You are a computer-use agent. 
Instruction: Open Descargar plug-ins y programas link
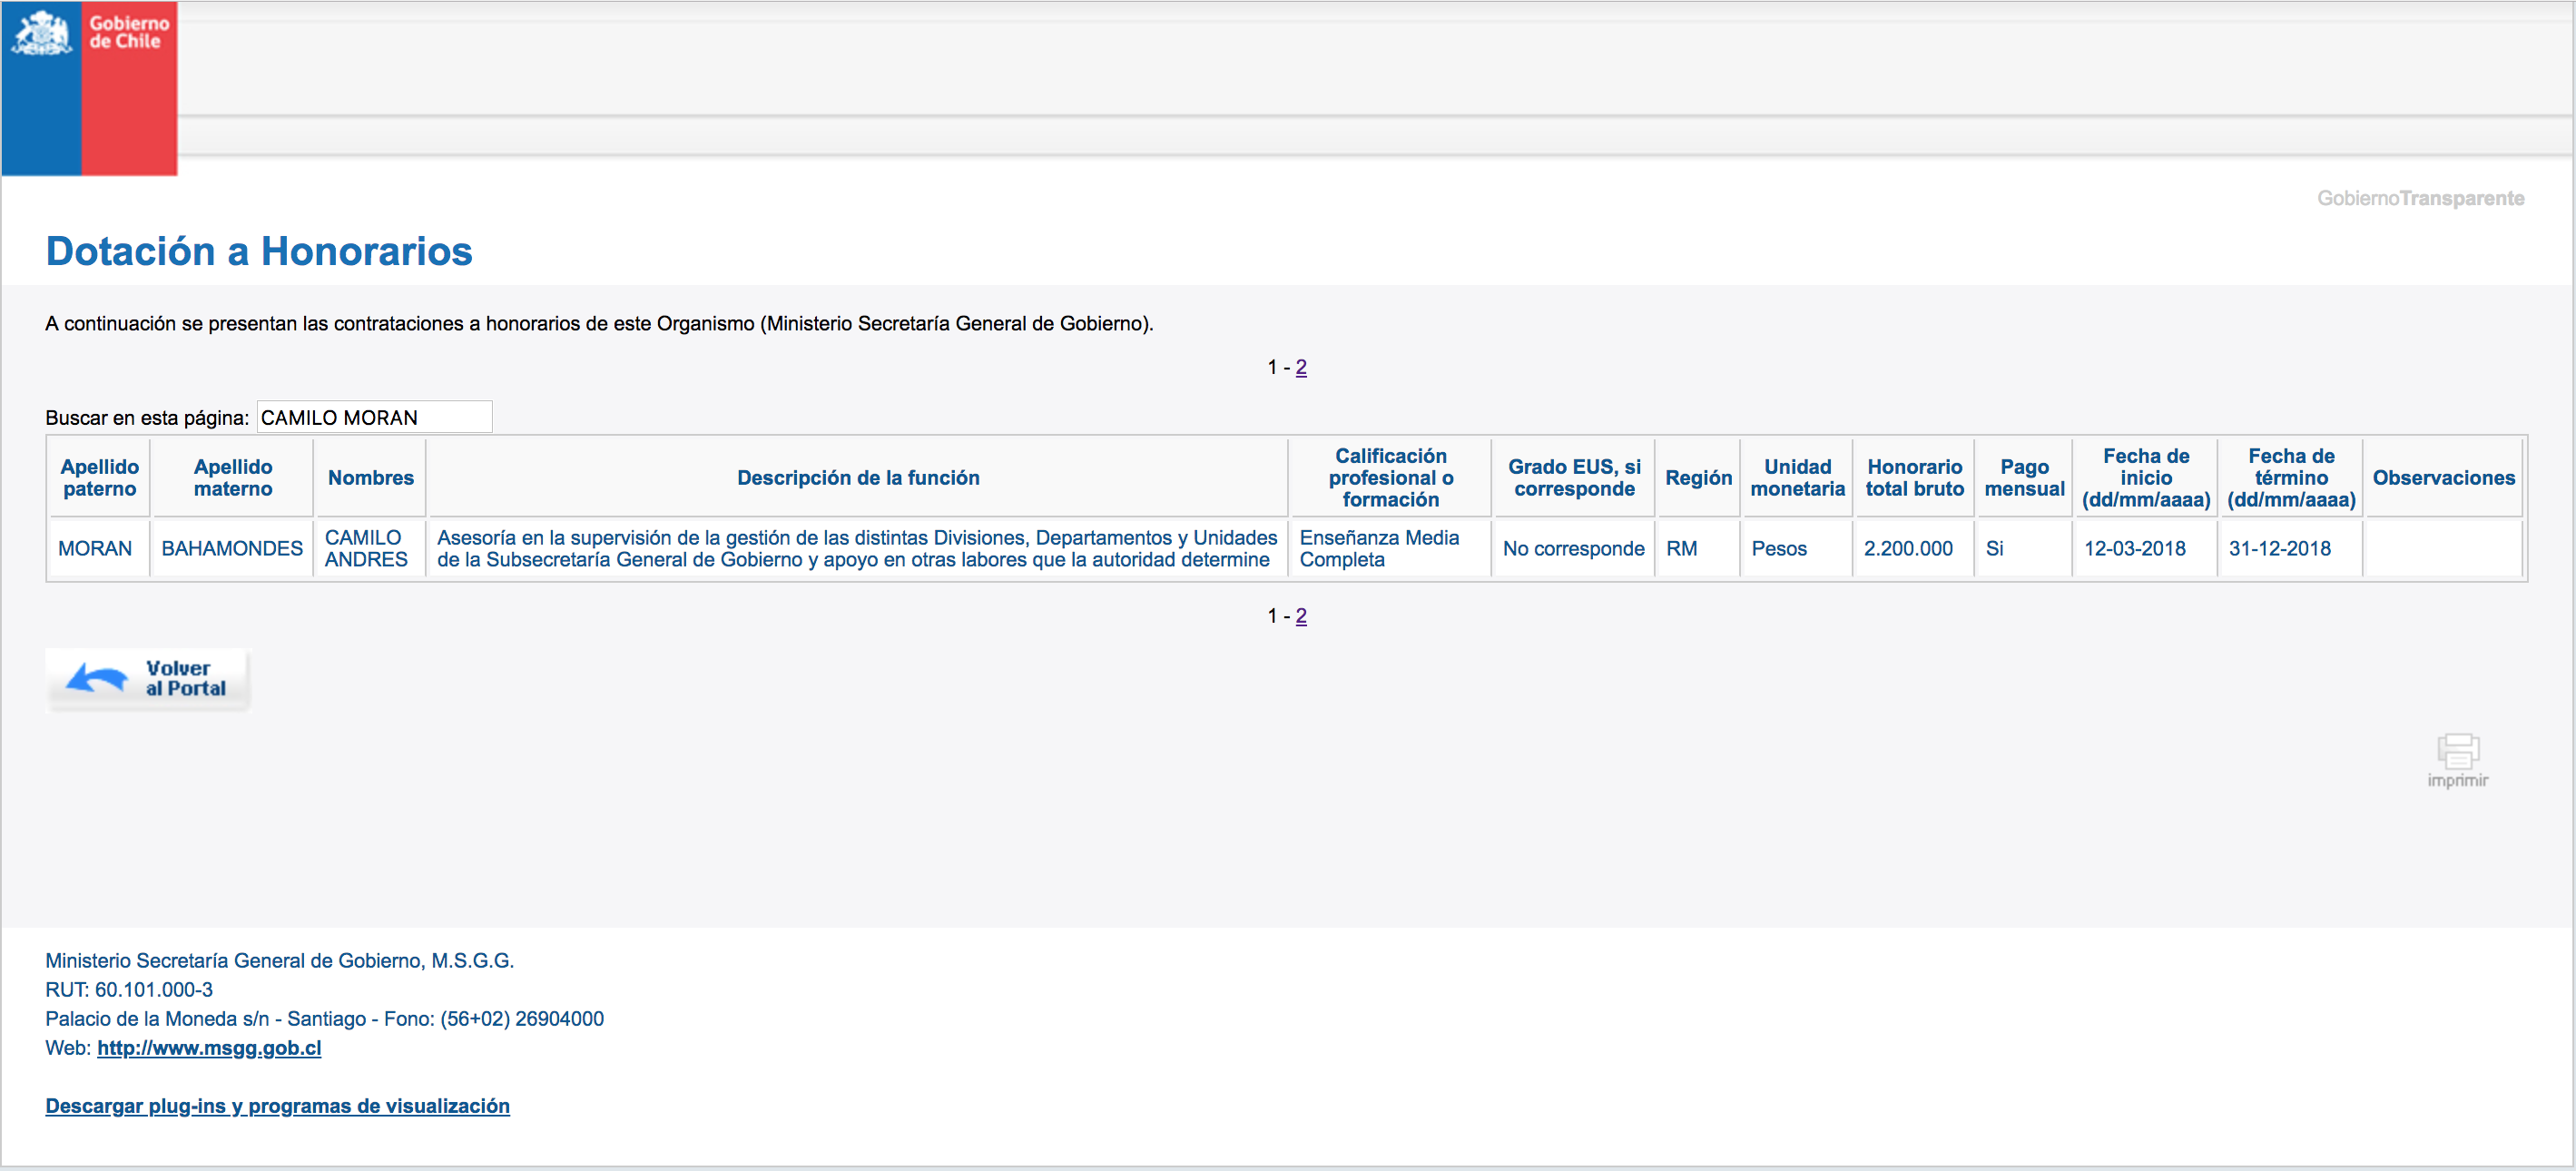click(277, 1106)
